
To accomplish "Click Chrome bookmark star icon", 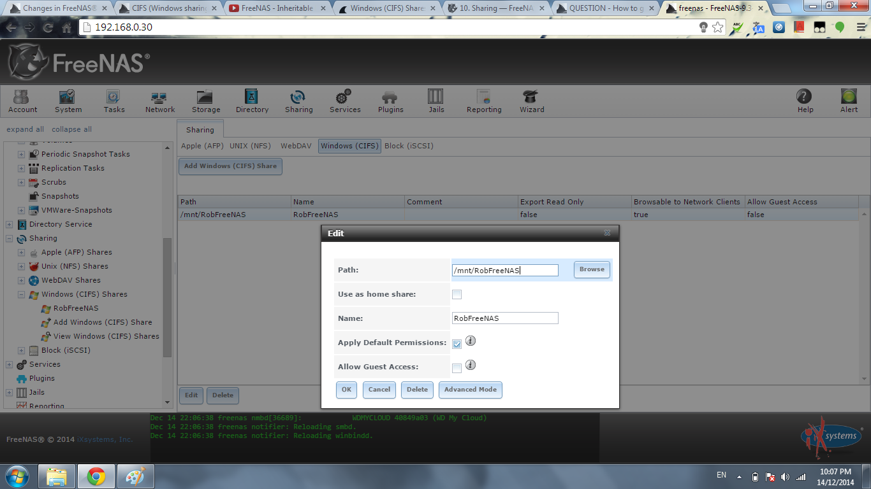I will (718, 27).
